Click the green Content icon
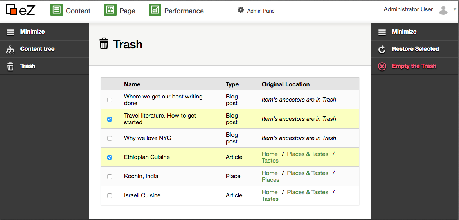The image size is (459, 220). click(x=57, y=10)
